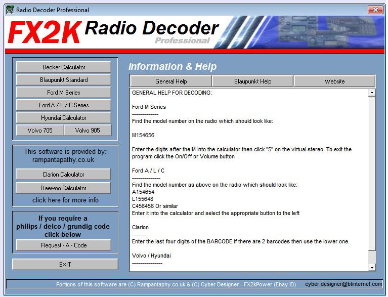The width and height of the screenshot is (388, 297).
Task: Click the 'GENERAL HELP FOR DECODING:' heading
Action: [x=171, y=93]
